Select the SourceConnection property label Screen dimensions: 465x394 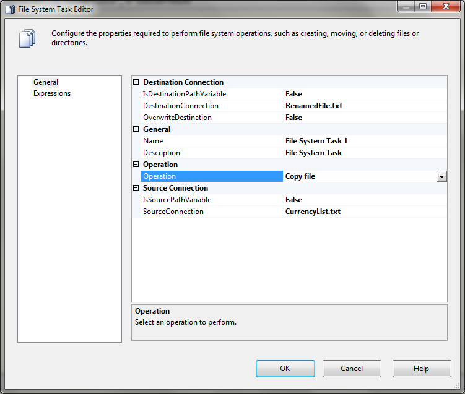pyautogui.click(x=173, y=212)
